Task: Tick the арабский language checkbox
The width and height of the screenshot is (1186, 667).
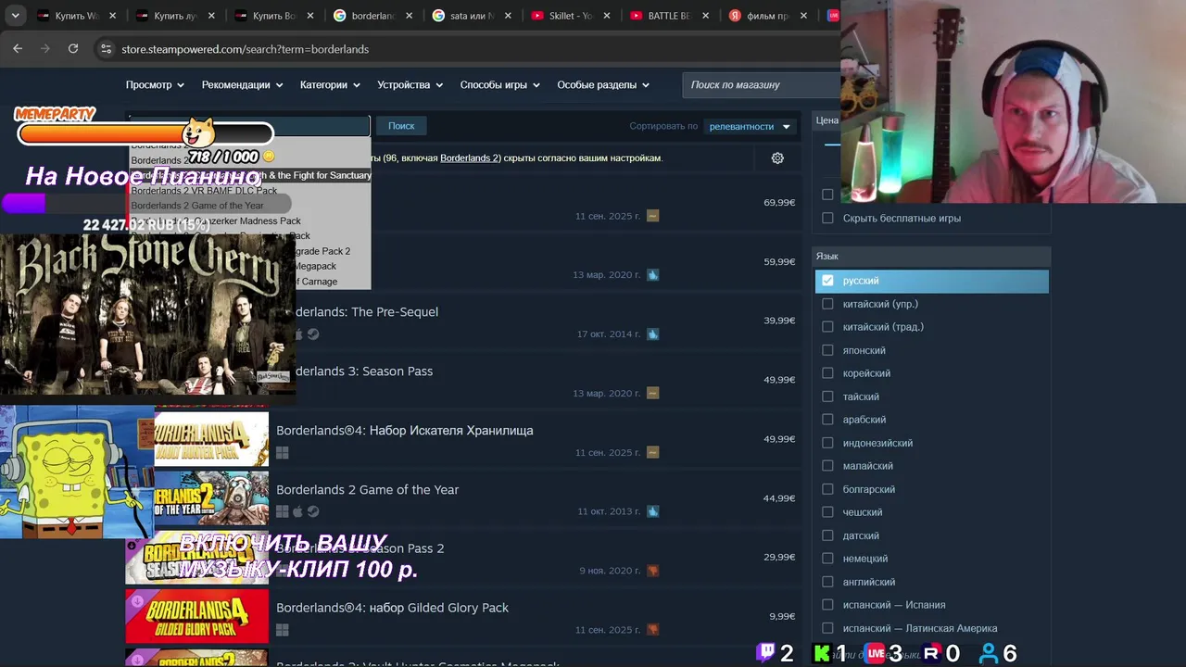Action: tap(827, 420)
